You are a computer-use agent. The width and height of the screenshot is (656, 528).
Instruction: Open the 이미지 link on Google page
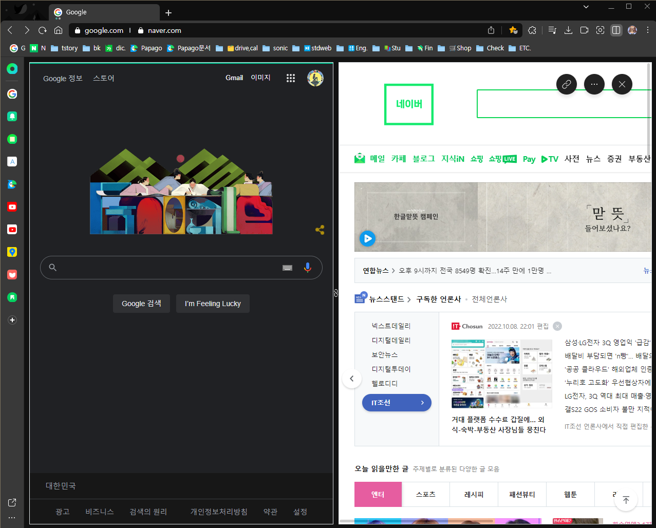point(260,78)
